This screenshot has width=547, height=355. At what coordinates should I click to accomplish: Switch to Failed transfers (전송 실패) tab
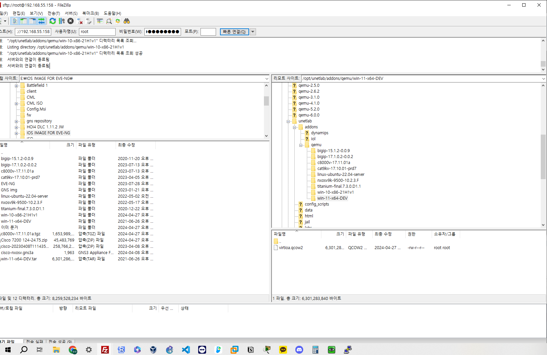[x=35, y=341]
